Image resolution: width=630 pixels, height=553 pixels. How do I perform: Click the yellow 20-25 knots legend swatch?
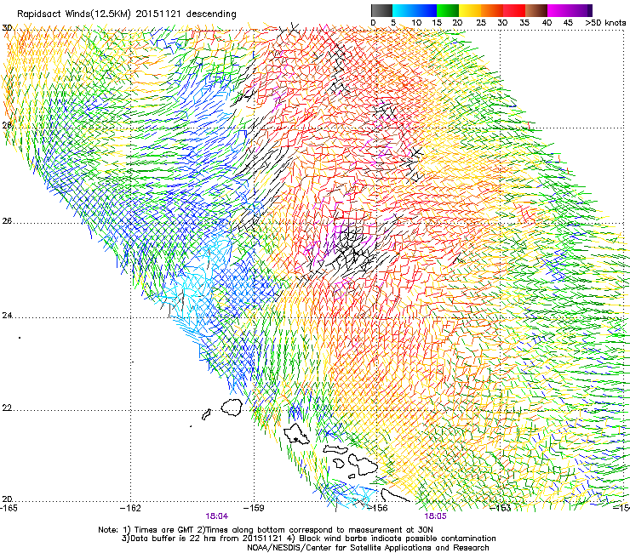(470, 10)
